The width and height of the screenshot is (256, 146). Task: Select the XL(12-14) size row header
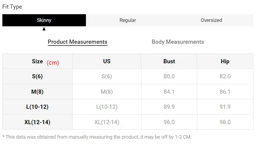pos(37,122)
